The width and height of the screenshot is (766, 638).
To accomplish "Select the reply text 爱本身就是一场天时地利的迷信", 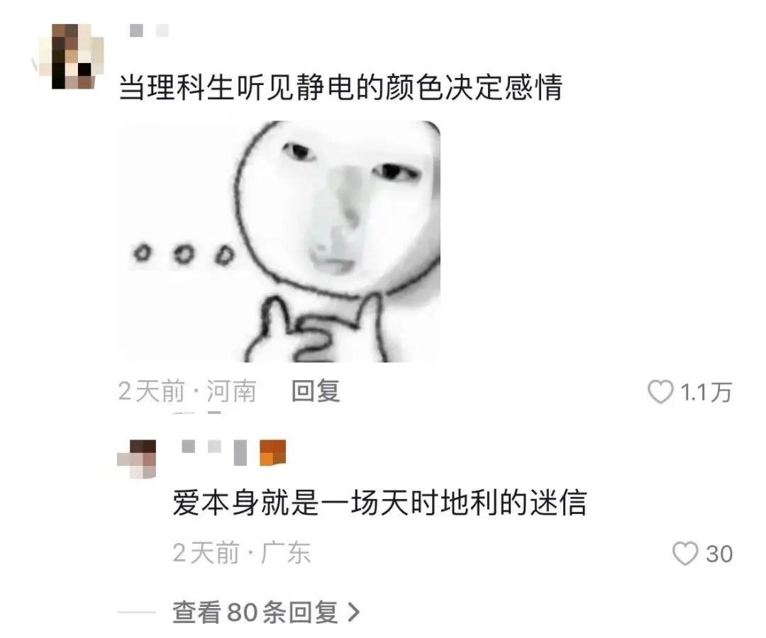I will [x=379, y=503].
